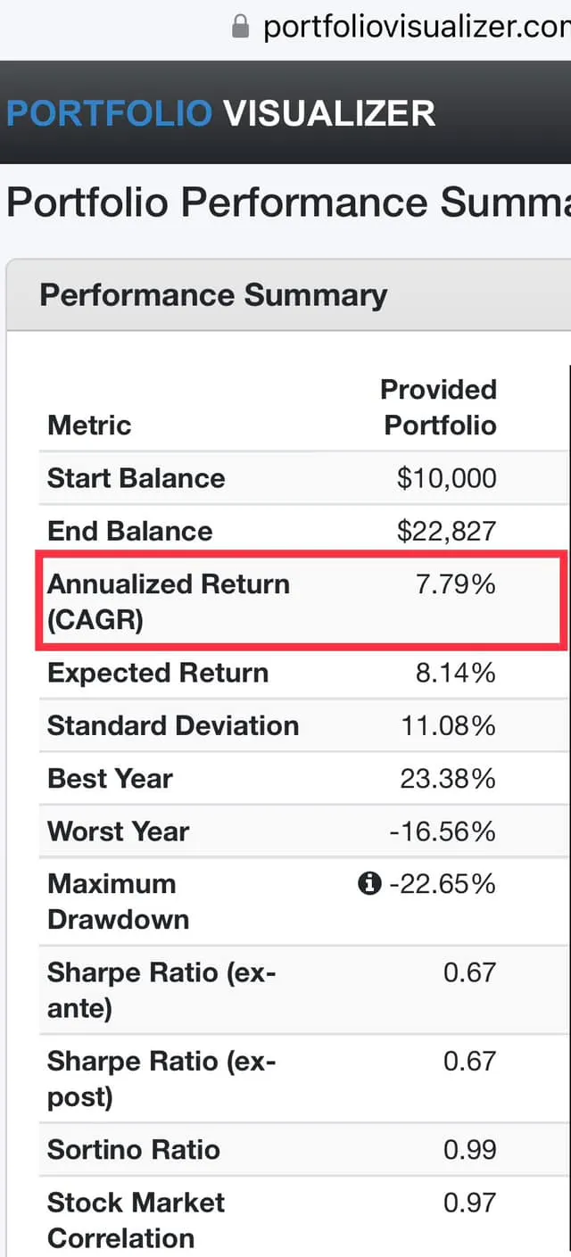The height and width of the screenshot is (1257, 571).
Task: Tap the lock icon in address bar
Action: coord(240,27)
